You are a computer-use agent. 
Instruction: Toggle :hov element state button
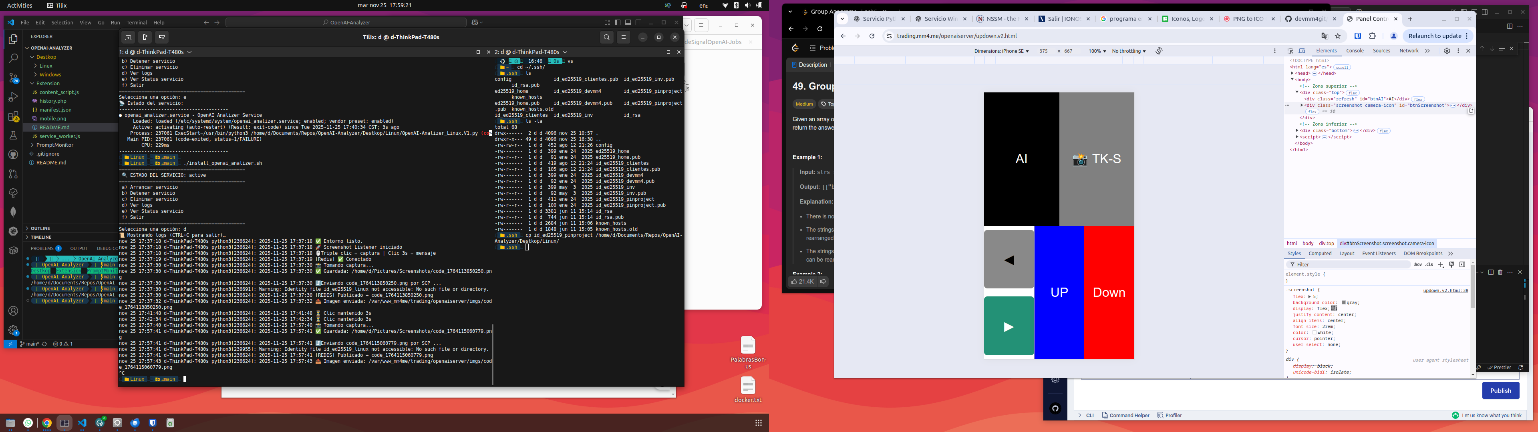[x=1417, y=265]
